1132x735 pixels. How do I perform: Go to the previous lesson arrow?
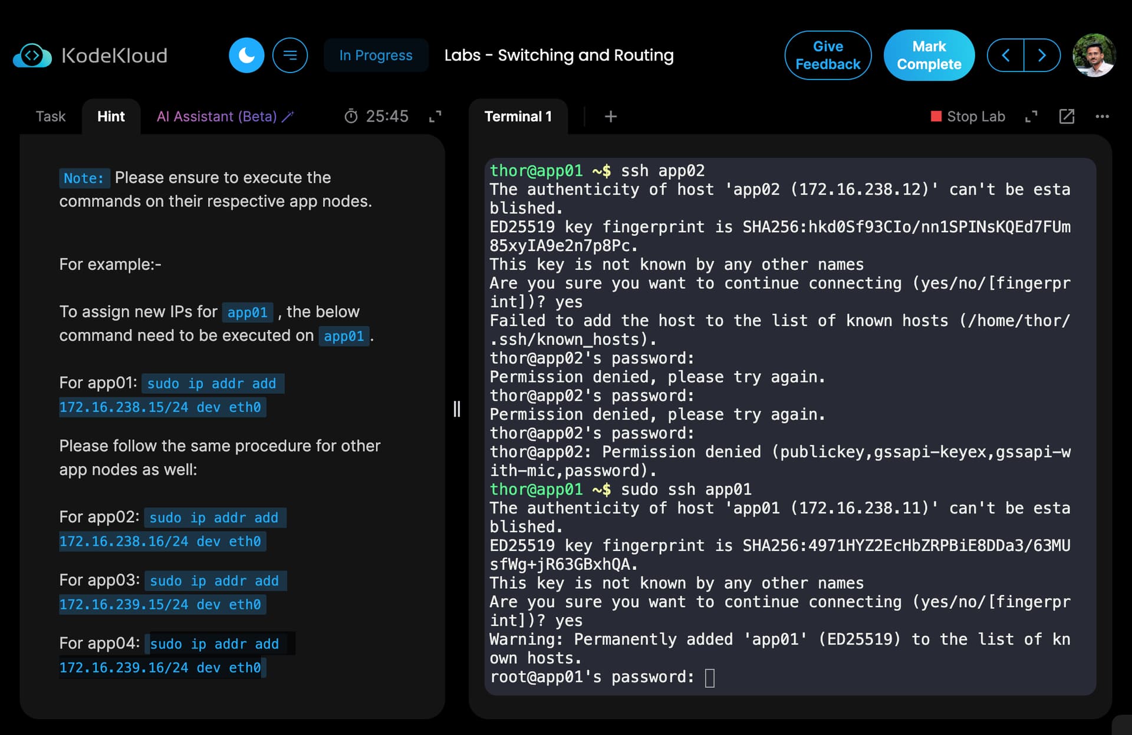click(x=1006, y=55)
